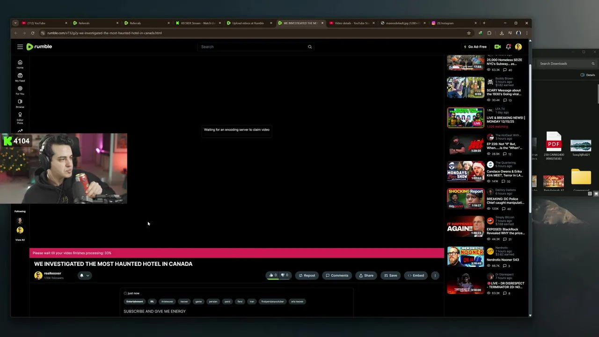Click View All under Following
The height and width of the screenshot is (337, 599).
tap(20, 240)
